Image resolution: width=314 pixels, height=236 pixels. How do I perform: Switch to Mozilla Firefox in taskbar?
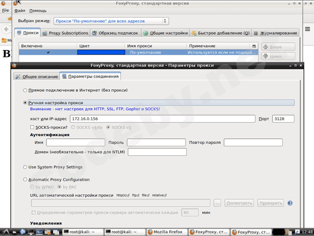pyautogui.click(x=167, y=232)
